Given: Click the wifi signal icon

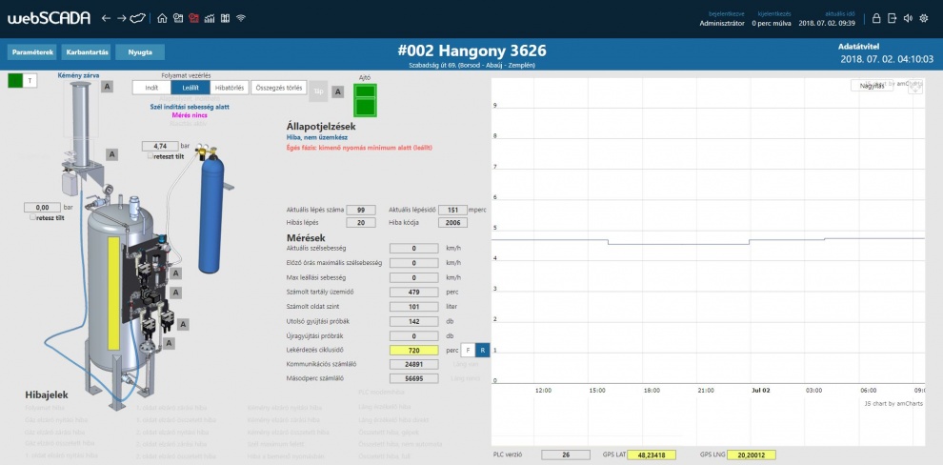Looking at the screenshot, I should tap(241, 18).
